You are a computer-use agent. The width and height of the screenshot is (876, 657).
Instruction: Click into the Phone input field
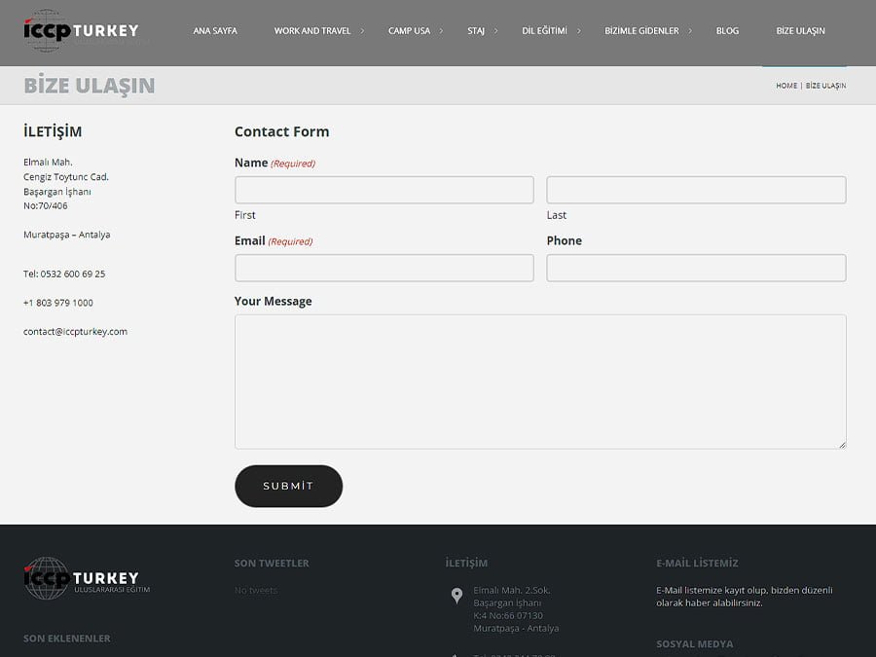coord(696,268)
